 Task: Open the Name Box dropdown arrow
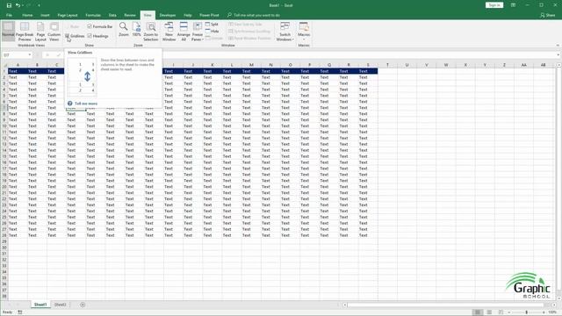coord(29,54)
